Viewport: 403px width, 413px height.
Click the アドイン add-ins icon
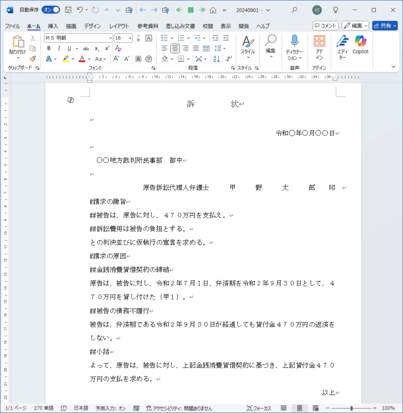(319, 41)
